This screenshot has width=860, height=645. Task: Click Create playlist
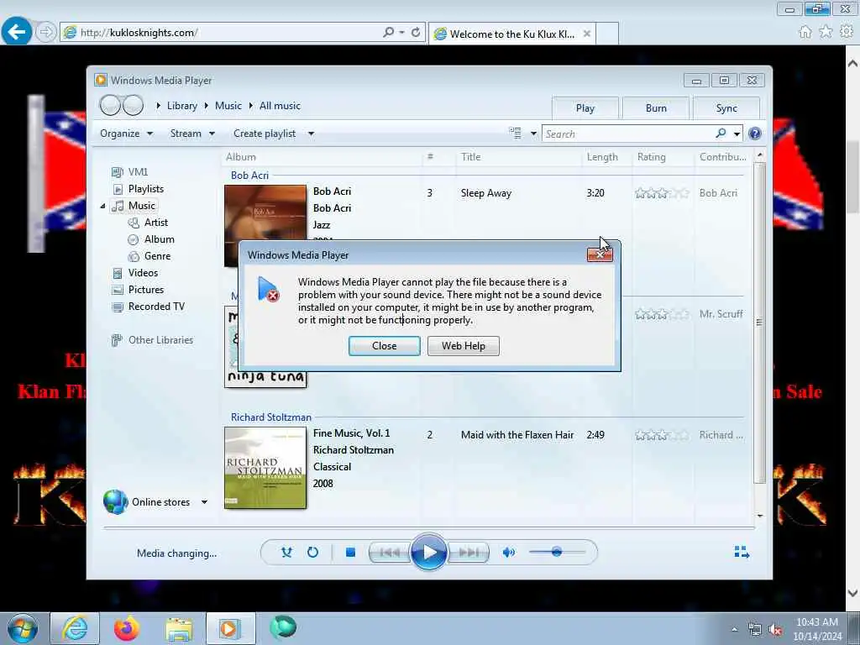pyautogui.click(x=265, y=134)
